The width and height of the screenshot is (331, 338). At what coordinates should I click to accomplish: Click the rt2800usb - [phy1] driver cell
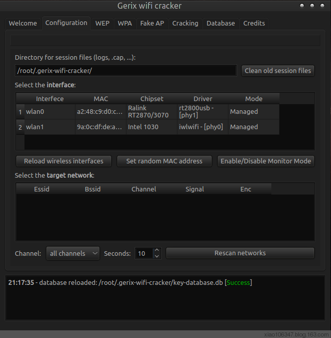click(203, 112)
